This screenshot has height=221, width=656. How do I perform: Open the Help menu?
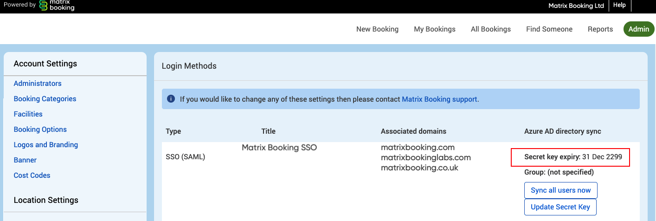tap(619, 5)
